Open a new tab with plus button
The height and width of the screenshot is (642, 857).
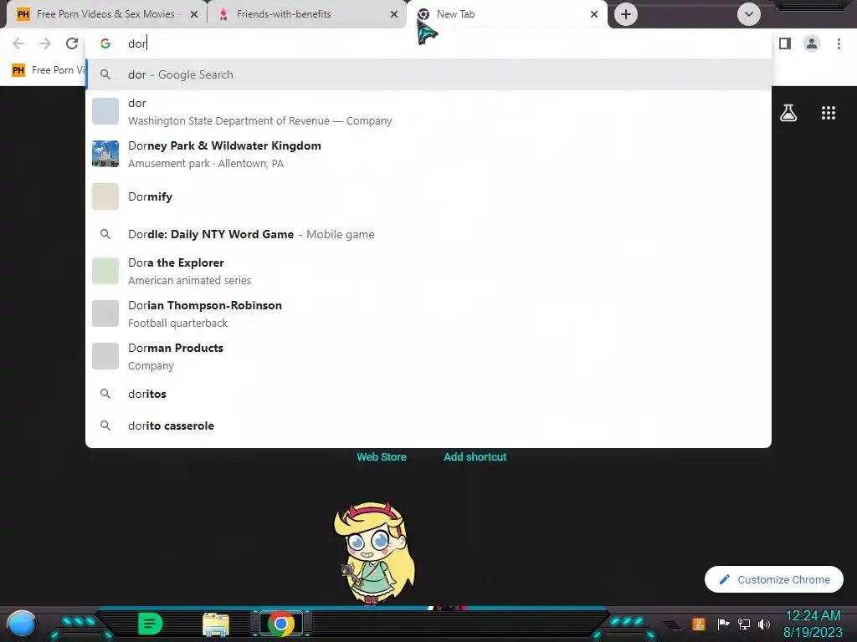click(626, 14)
